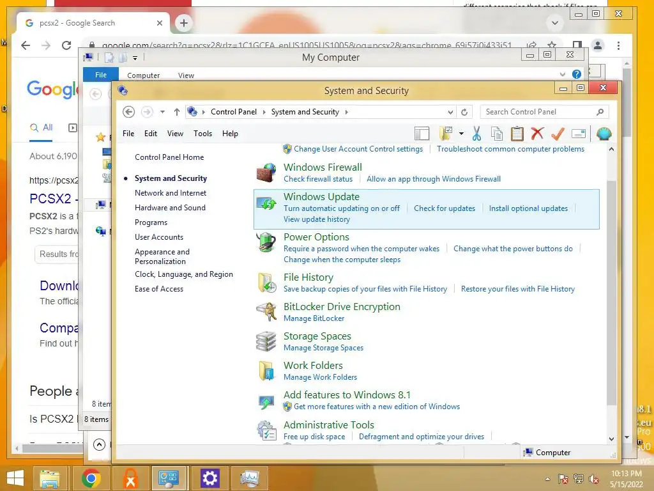Click the orange checkmark Properties icon
This screenshot has width=654, height=491.
pyautogui.click(x=558, y=134)
